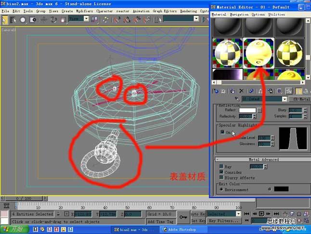Image resolution: width=311 pixels, height=234 pixels.
Task: Select Environment radio for Exit Color
Action: (x=221, y=189)
